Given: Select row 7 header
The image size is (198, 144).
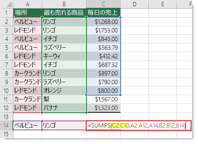Looking at the screenshot, I should coord(7,65).
